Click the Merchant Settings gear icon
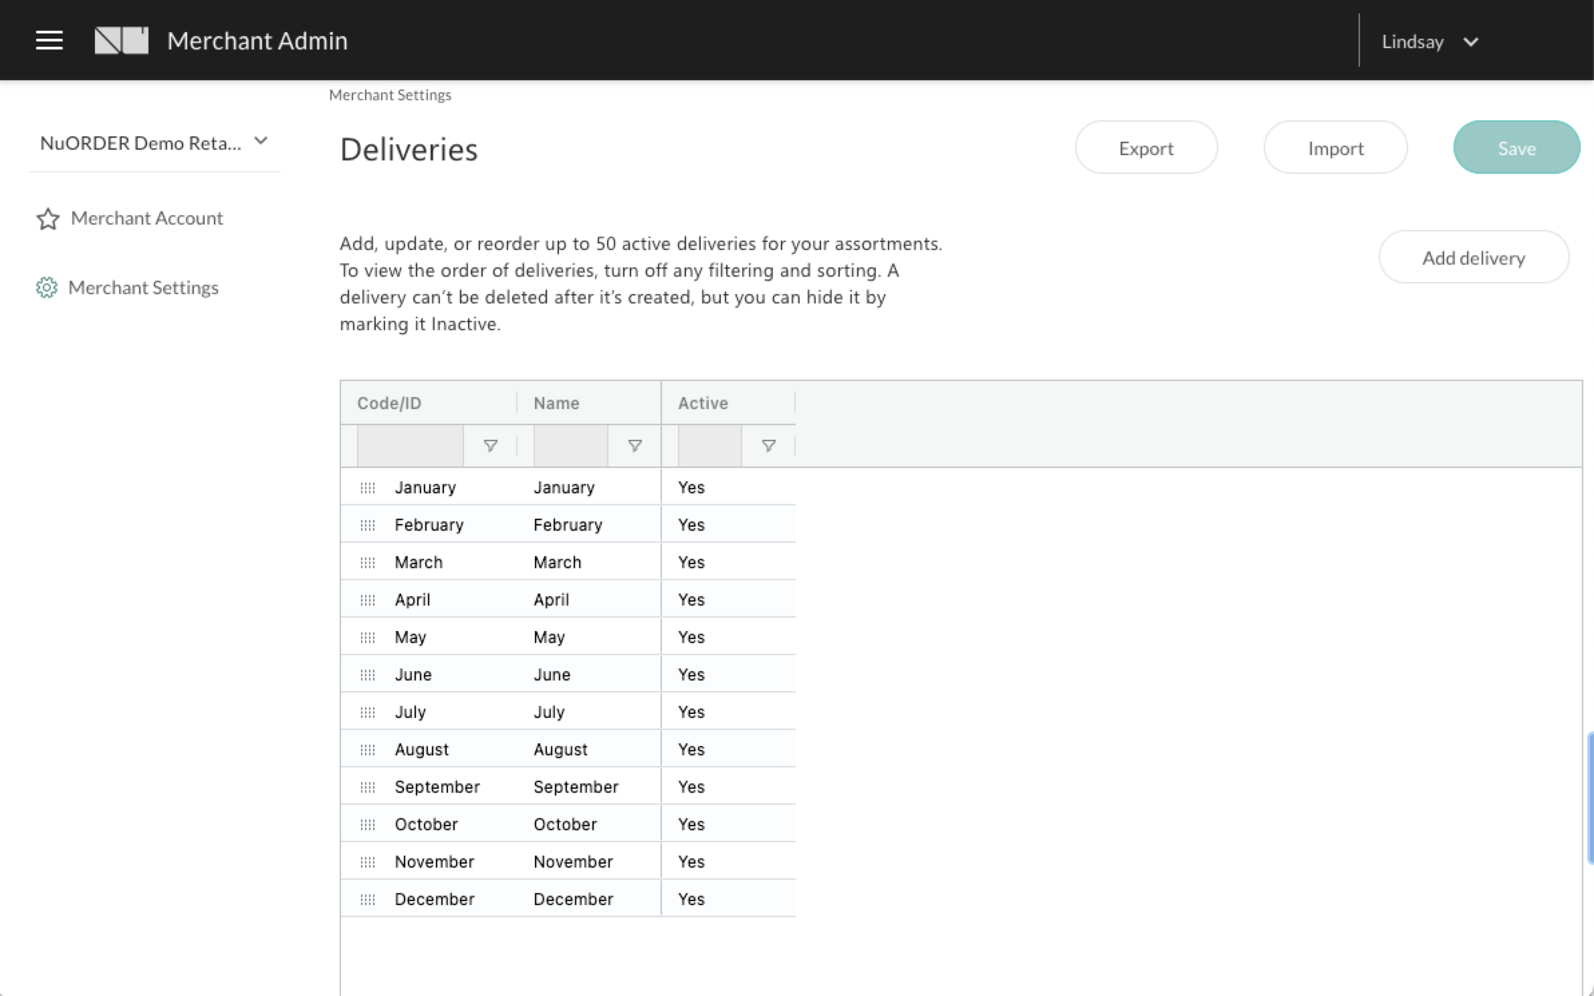Image resolution: width=1594 pixels, height=996 pixels. [46, 287]
